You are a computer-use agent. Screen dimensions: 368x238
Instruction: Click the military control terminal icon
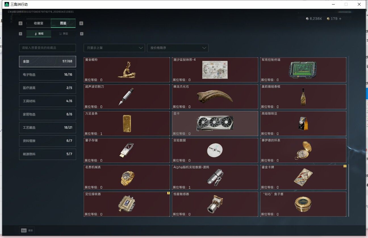pos(303,70)
